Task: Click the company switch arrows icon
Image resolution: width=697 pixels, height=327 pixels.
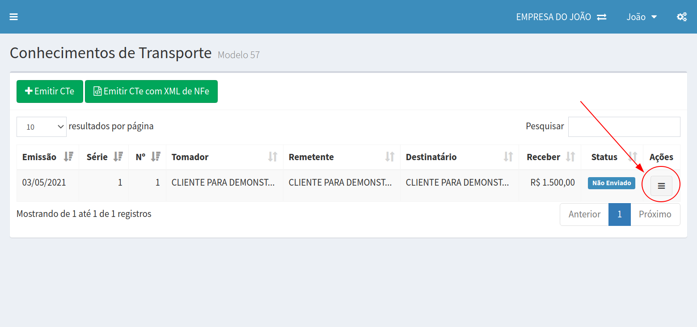Action: pyautogui.click(x=602, y=17)
